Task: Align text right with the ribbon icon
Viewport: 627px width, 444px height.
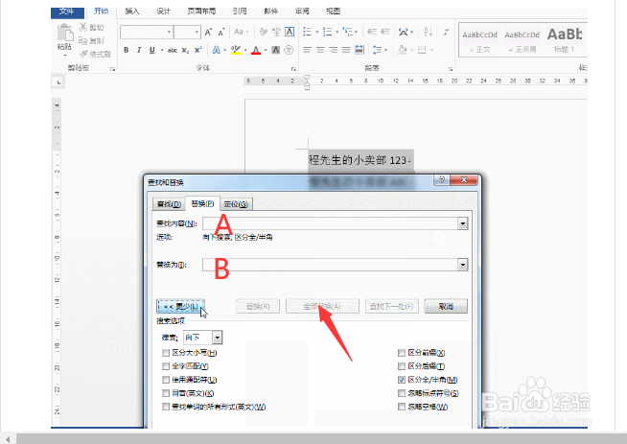Action: (333, 50)
